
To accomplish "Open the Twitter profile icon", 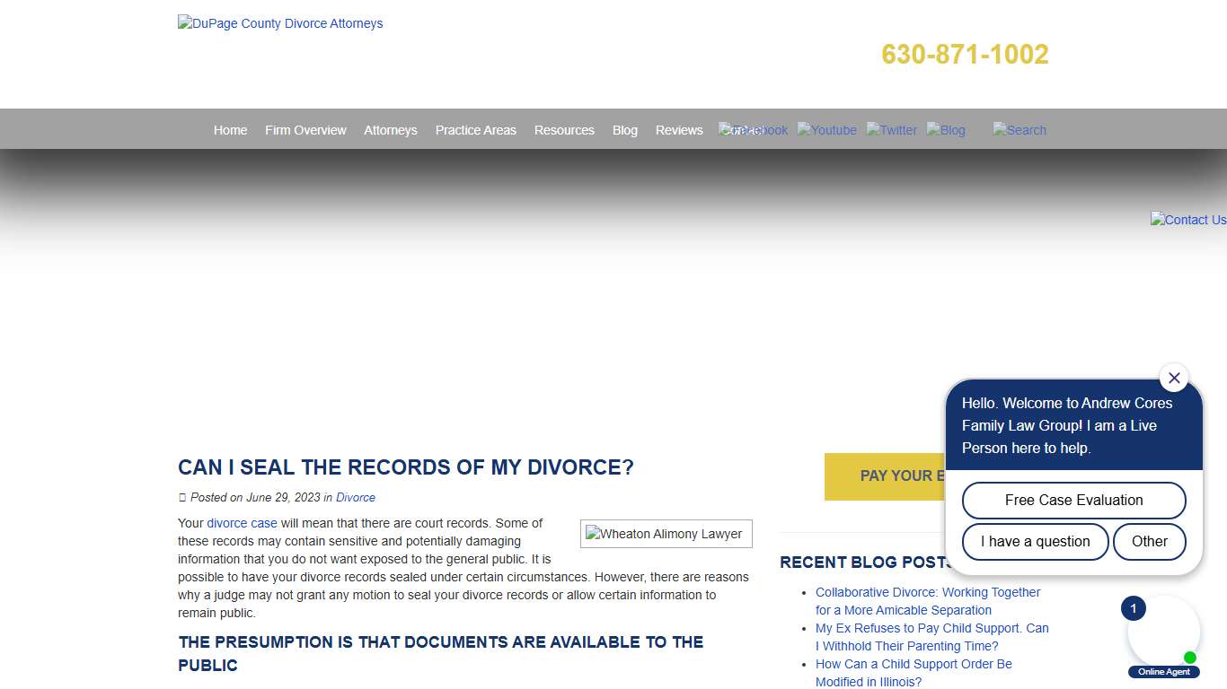I will tap(891, 129).
